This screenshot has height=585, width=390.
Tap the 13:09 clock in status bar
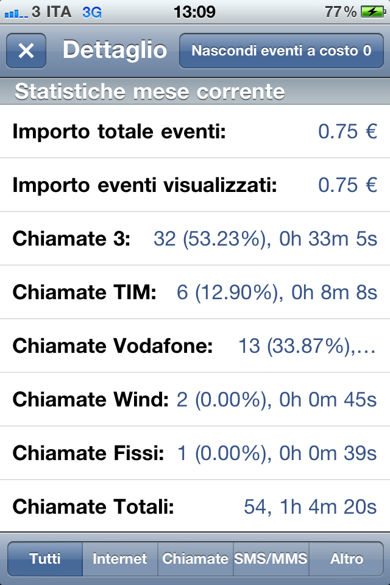click(194, 12)
